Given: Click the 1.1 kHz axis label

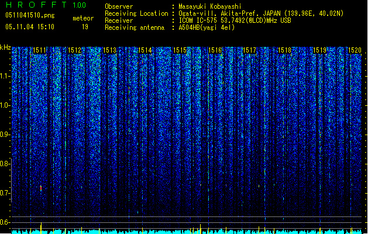Looking at the screenshot, I should [x=5, y=76].
